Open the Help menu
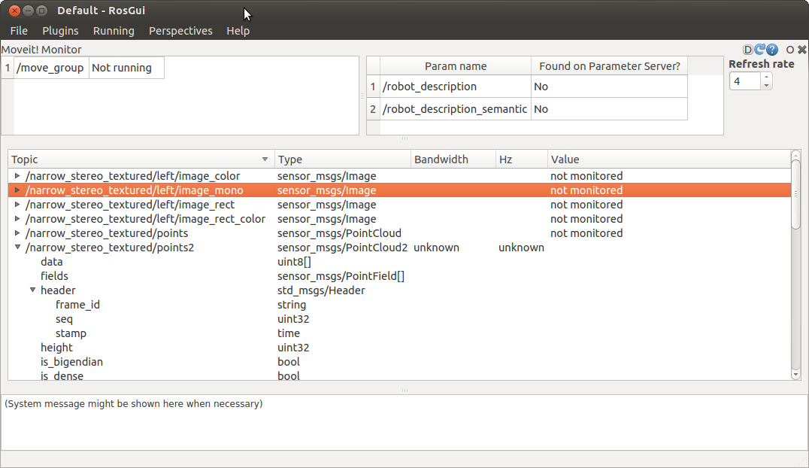The image size is (809, 468). click(x=238, y=31)
